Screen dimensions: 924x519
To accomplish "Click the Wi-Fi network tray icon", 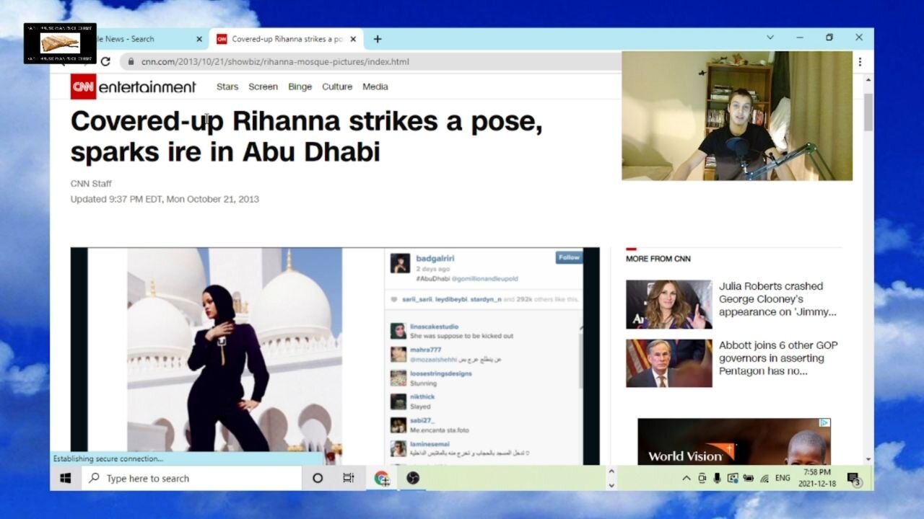I will pos(764,478).
